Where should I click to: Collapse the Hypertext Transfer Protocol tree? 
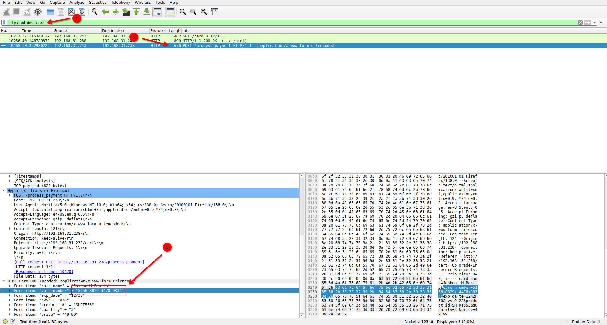click(x=3, y=191)
